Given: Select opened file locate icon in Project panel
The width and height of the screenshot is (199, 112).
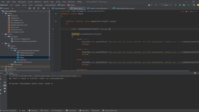Looking at the screenshot, I should tap(30, 8).
